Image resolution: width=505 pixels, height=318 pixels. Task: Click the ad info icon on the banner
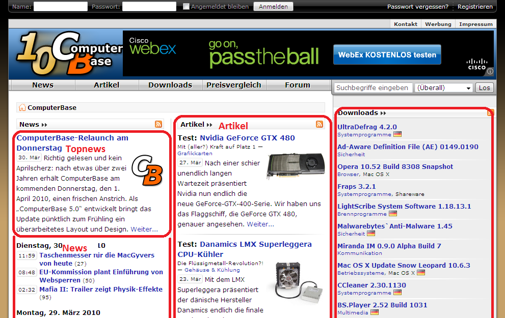tap(490, 71)
